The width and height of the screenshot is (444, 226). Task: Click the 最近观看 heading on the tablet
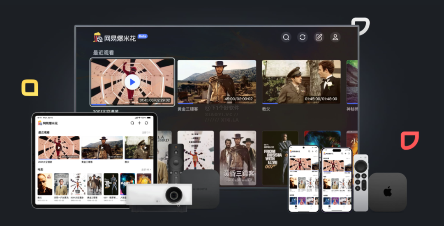click(44, 132)
